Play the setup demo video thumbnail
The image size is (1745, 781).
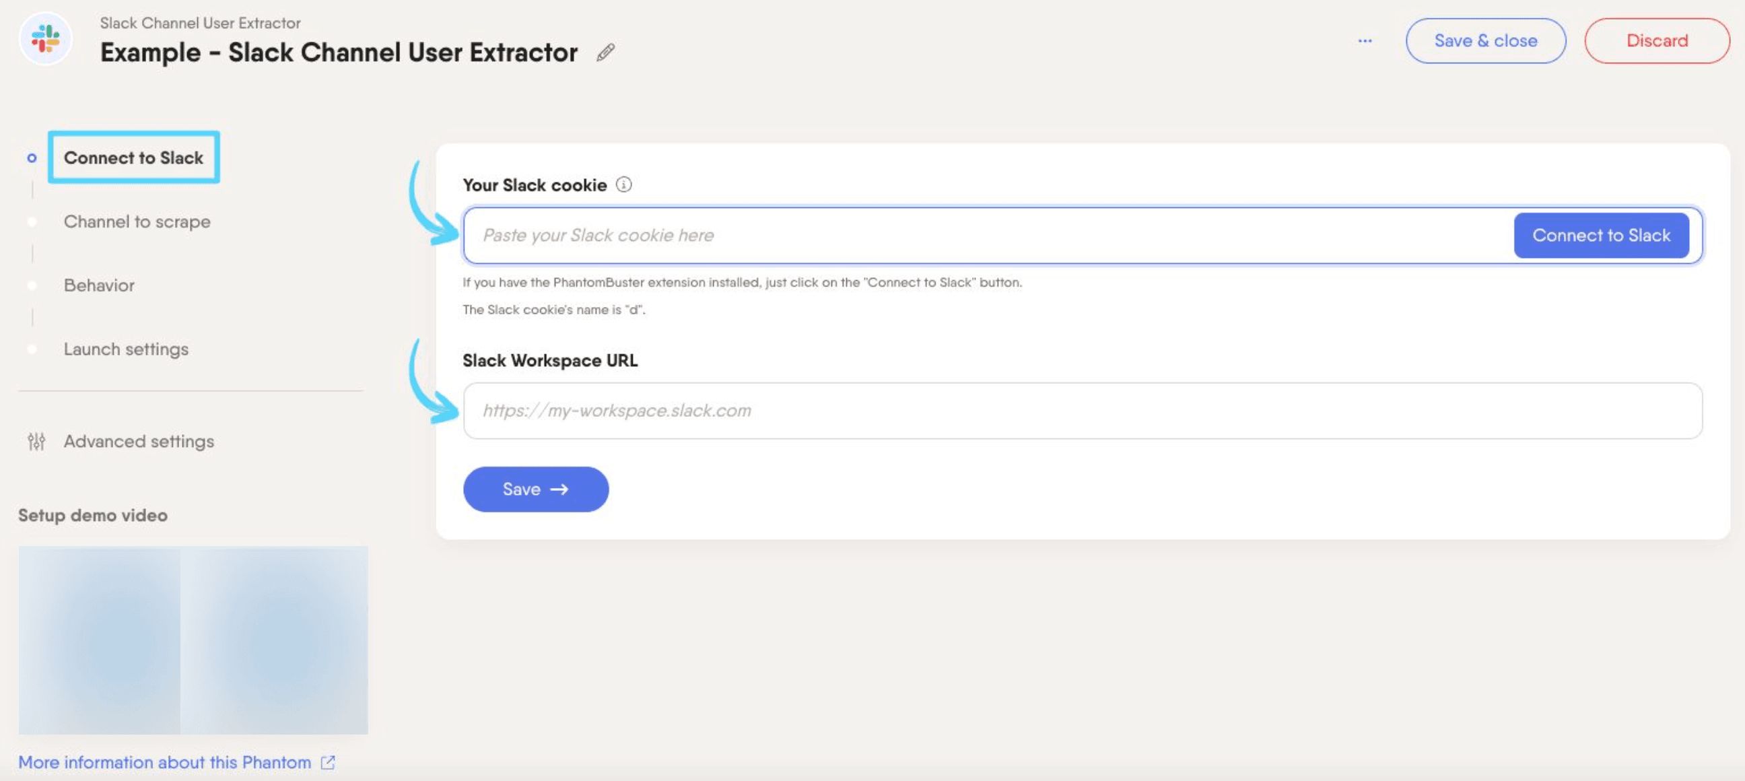193,640
